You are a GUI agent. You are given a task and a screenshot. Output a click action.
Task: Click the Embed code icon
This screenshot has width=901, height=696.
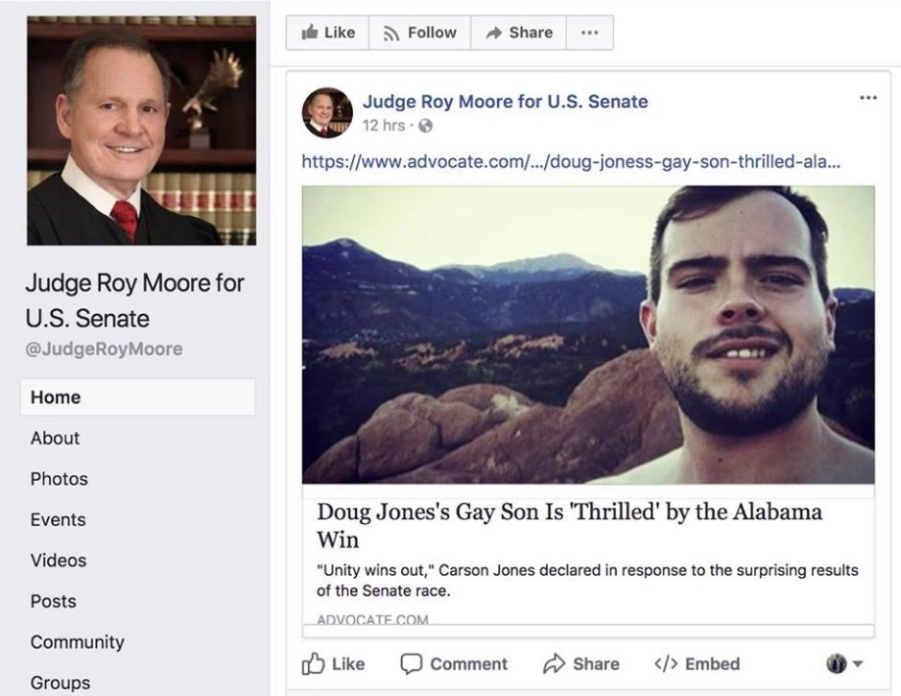pyautogui.click(x=665, y=664)
